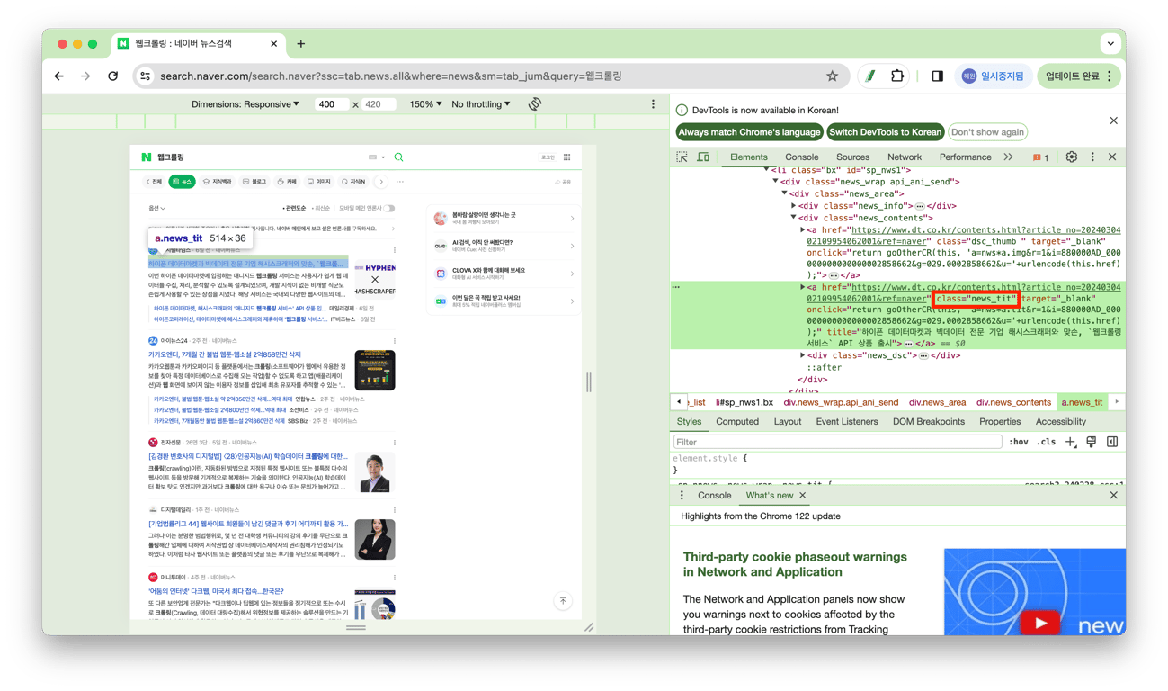Viewport: 1168px width, 691px height.
Task: Open the DOM Breakpoints tab
Action: click(928, 422)
